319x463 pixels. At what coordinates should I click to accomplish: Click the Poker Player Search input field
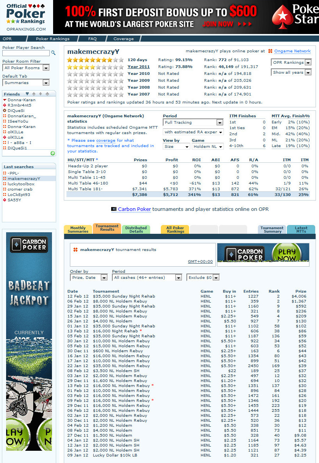click(26, 53)
